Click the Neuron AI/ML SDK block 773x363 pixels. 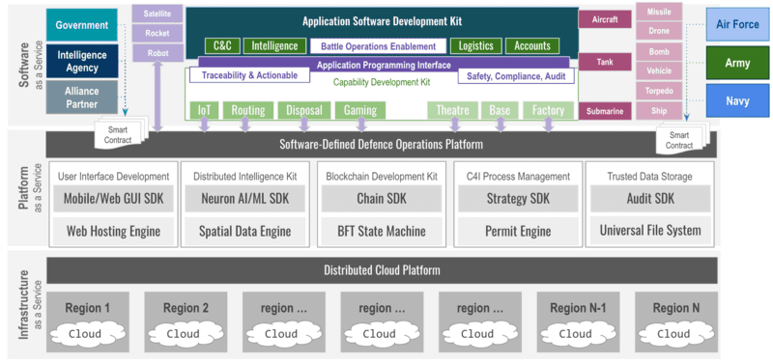tap(245, 199)
